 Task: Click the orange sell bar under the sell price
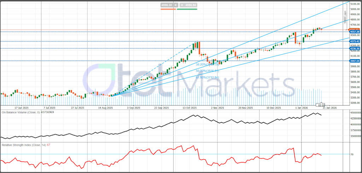click(x=168, y=9)
